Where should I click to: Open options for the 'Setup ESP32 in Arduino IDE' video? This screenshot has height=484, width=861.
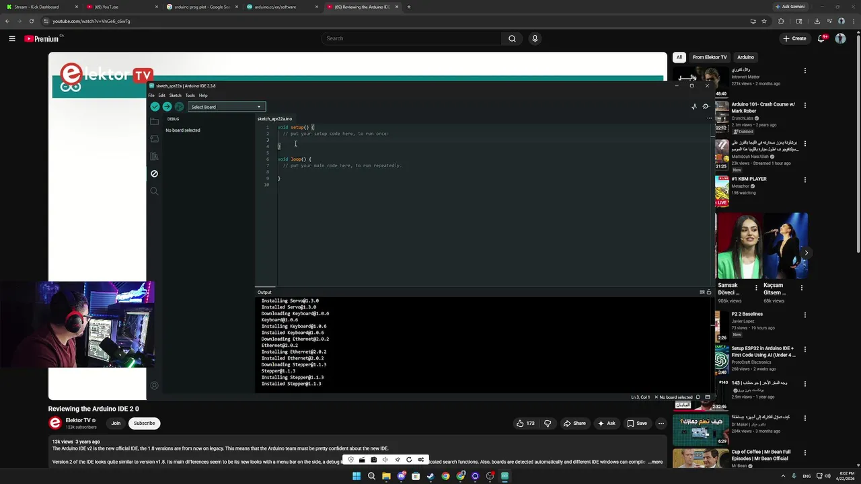tap(805, 350)
